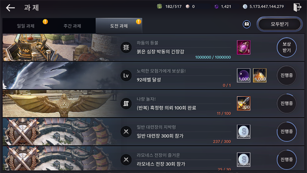Click the 300 item reward icon
Screen dimensions: 307x173
tap(244, 103)
